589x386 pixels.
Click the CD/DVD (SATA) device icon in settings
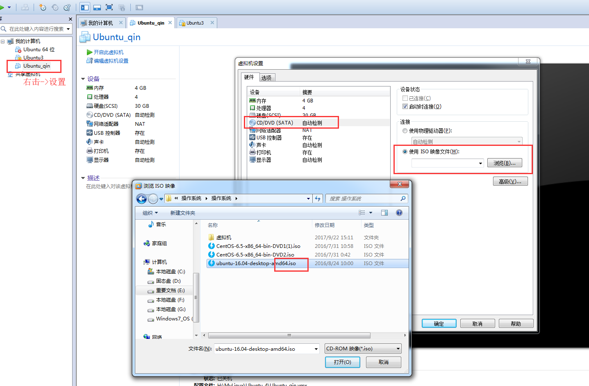(x=252, y=123)
